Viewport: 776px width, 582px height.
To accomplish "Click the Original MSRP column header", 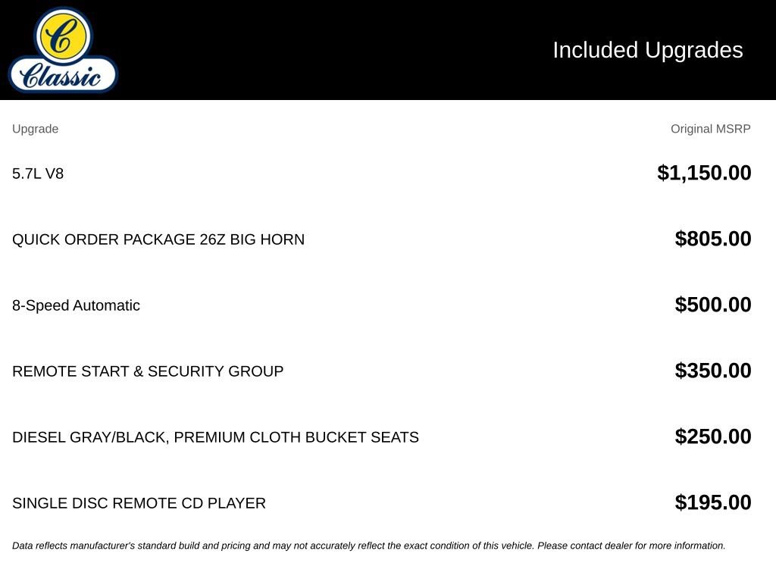I will [711, 129].
